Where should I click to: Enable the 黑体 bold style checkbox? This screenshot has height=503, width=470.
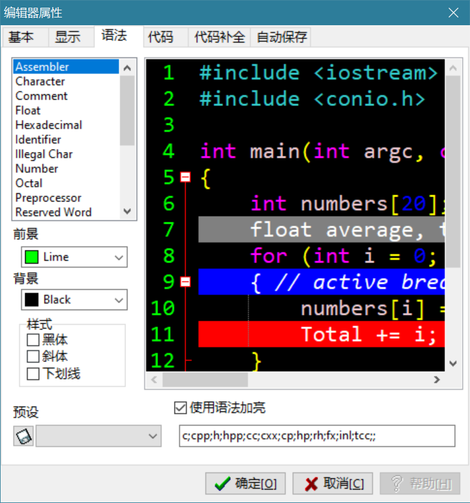(33, 339)
